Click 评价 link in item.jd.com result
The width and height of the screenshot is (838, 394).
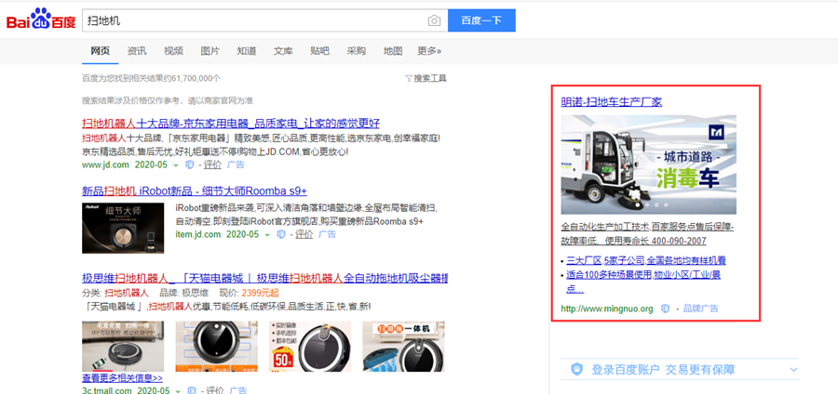pos(304,234)
